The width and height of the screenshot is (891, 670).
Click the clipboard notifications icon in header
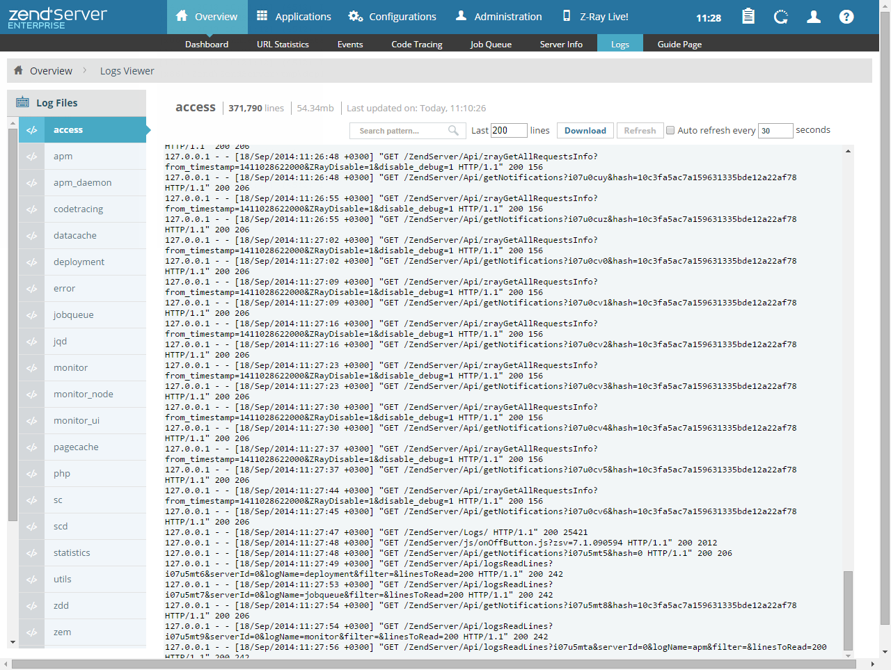748,17
